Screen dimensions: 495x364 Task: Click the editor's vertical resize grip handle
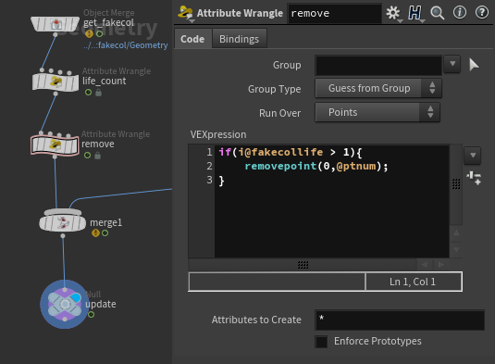pos(456,183)
